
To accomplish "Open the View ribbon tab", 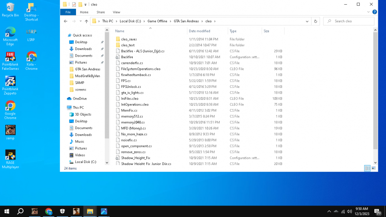I will tap(117, 12).
